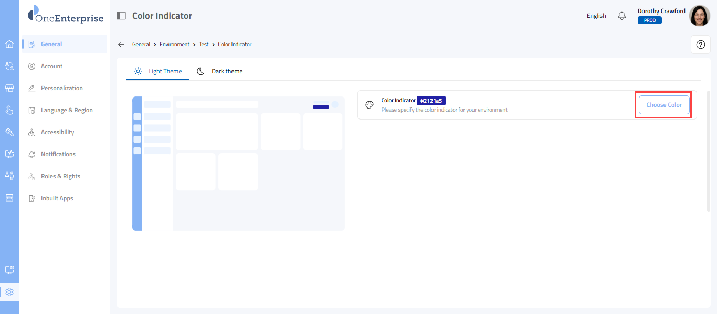Open the help question mark icon

(x=700, y=45)
